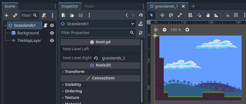Viewport: 246px width, 104px height.
Task: Click the origin gizmo in the viewport
Action: (x=155, y=36)
